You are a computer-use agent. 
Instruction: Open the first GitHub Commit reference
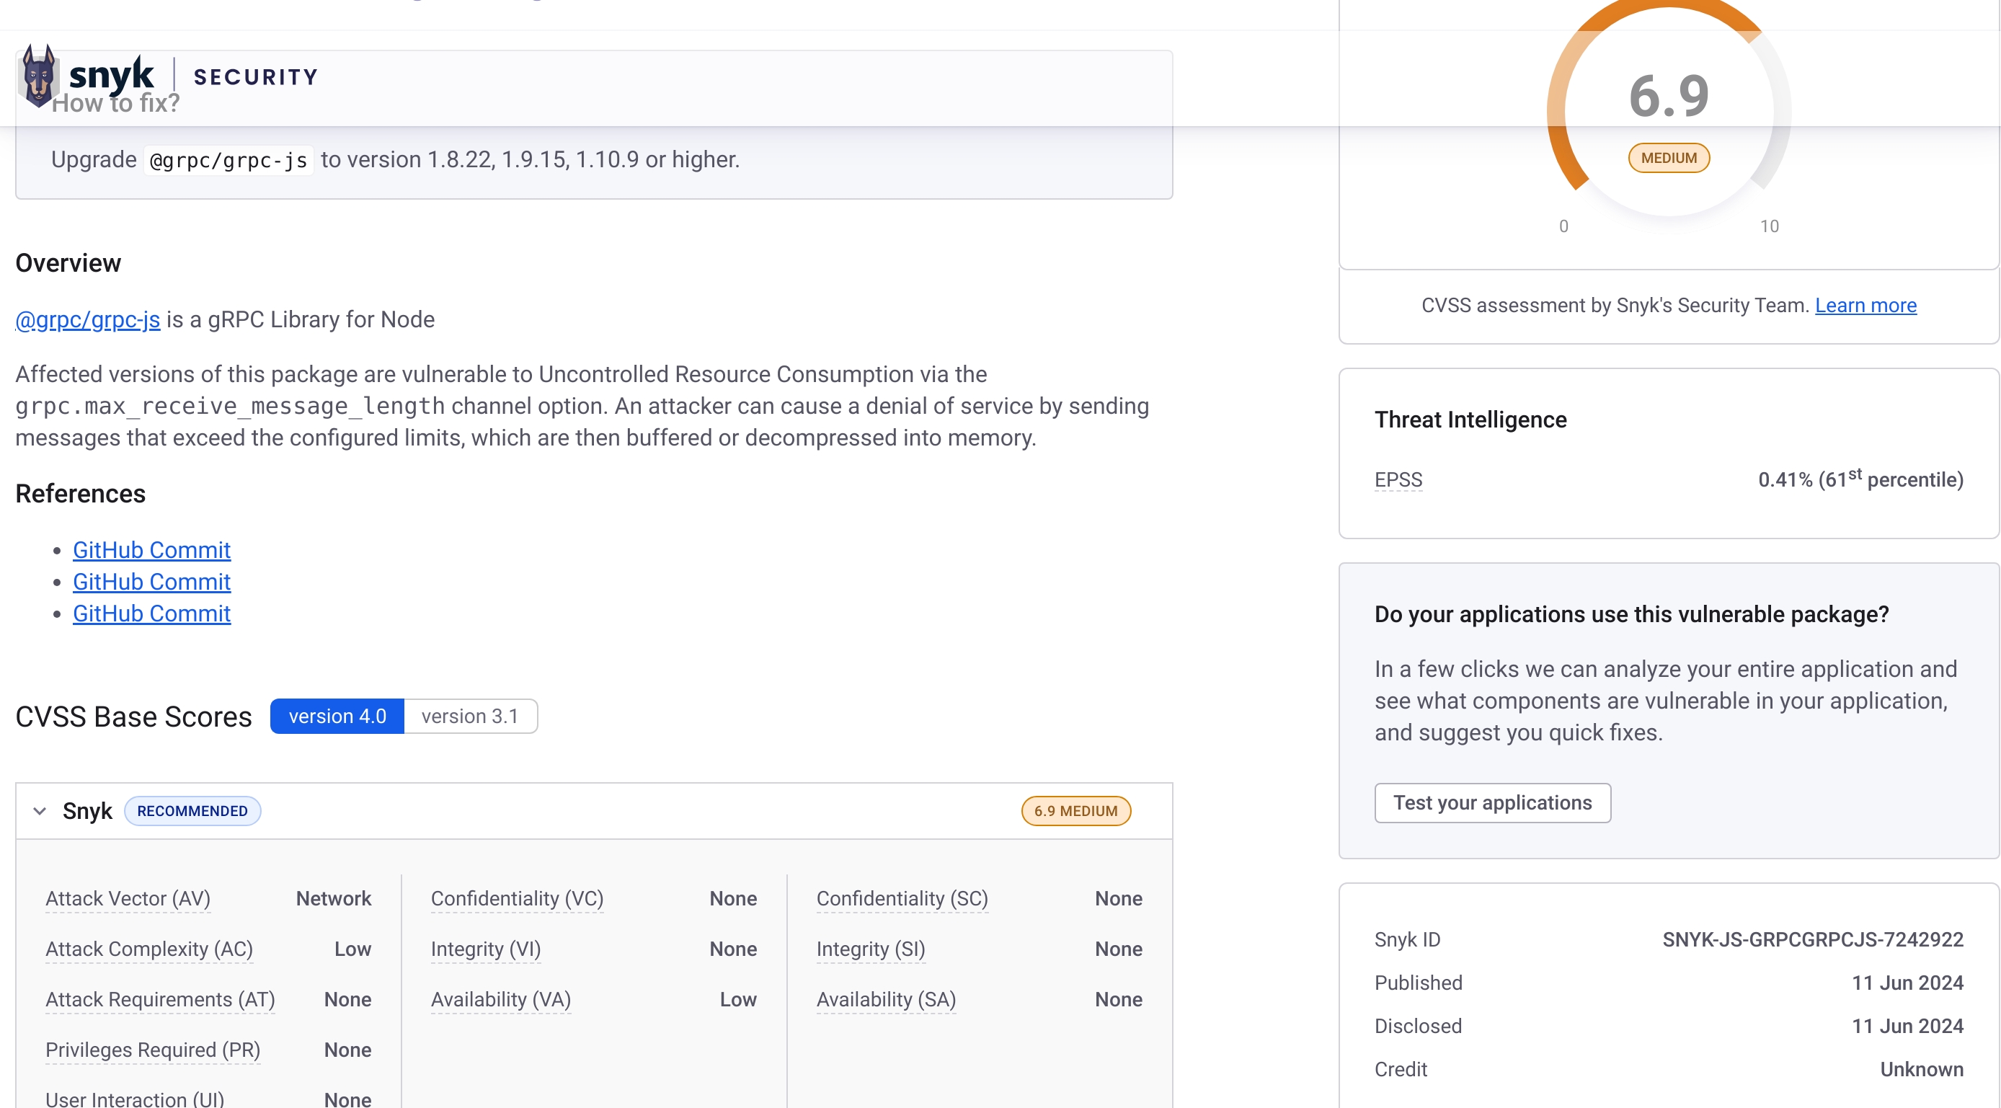click(x=151, y=549)
